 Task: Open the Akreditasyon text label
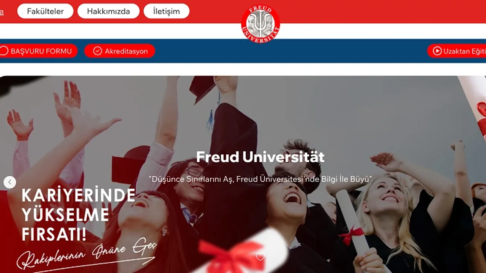pos(126,51)
